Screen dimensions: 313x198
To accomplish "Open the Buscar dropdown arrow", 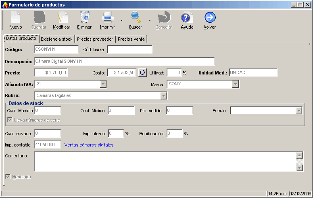I will point(150,20).
